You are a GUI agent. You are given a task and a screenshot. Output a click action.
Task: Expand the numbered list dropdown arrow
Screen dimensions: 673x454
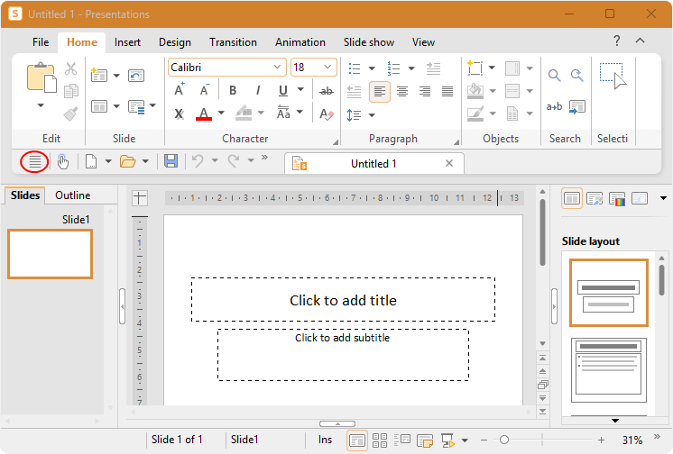tap(411, 68)
